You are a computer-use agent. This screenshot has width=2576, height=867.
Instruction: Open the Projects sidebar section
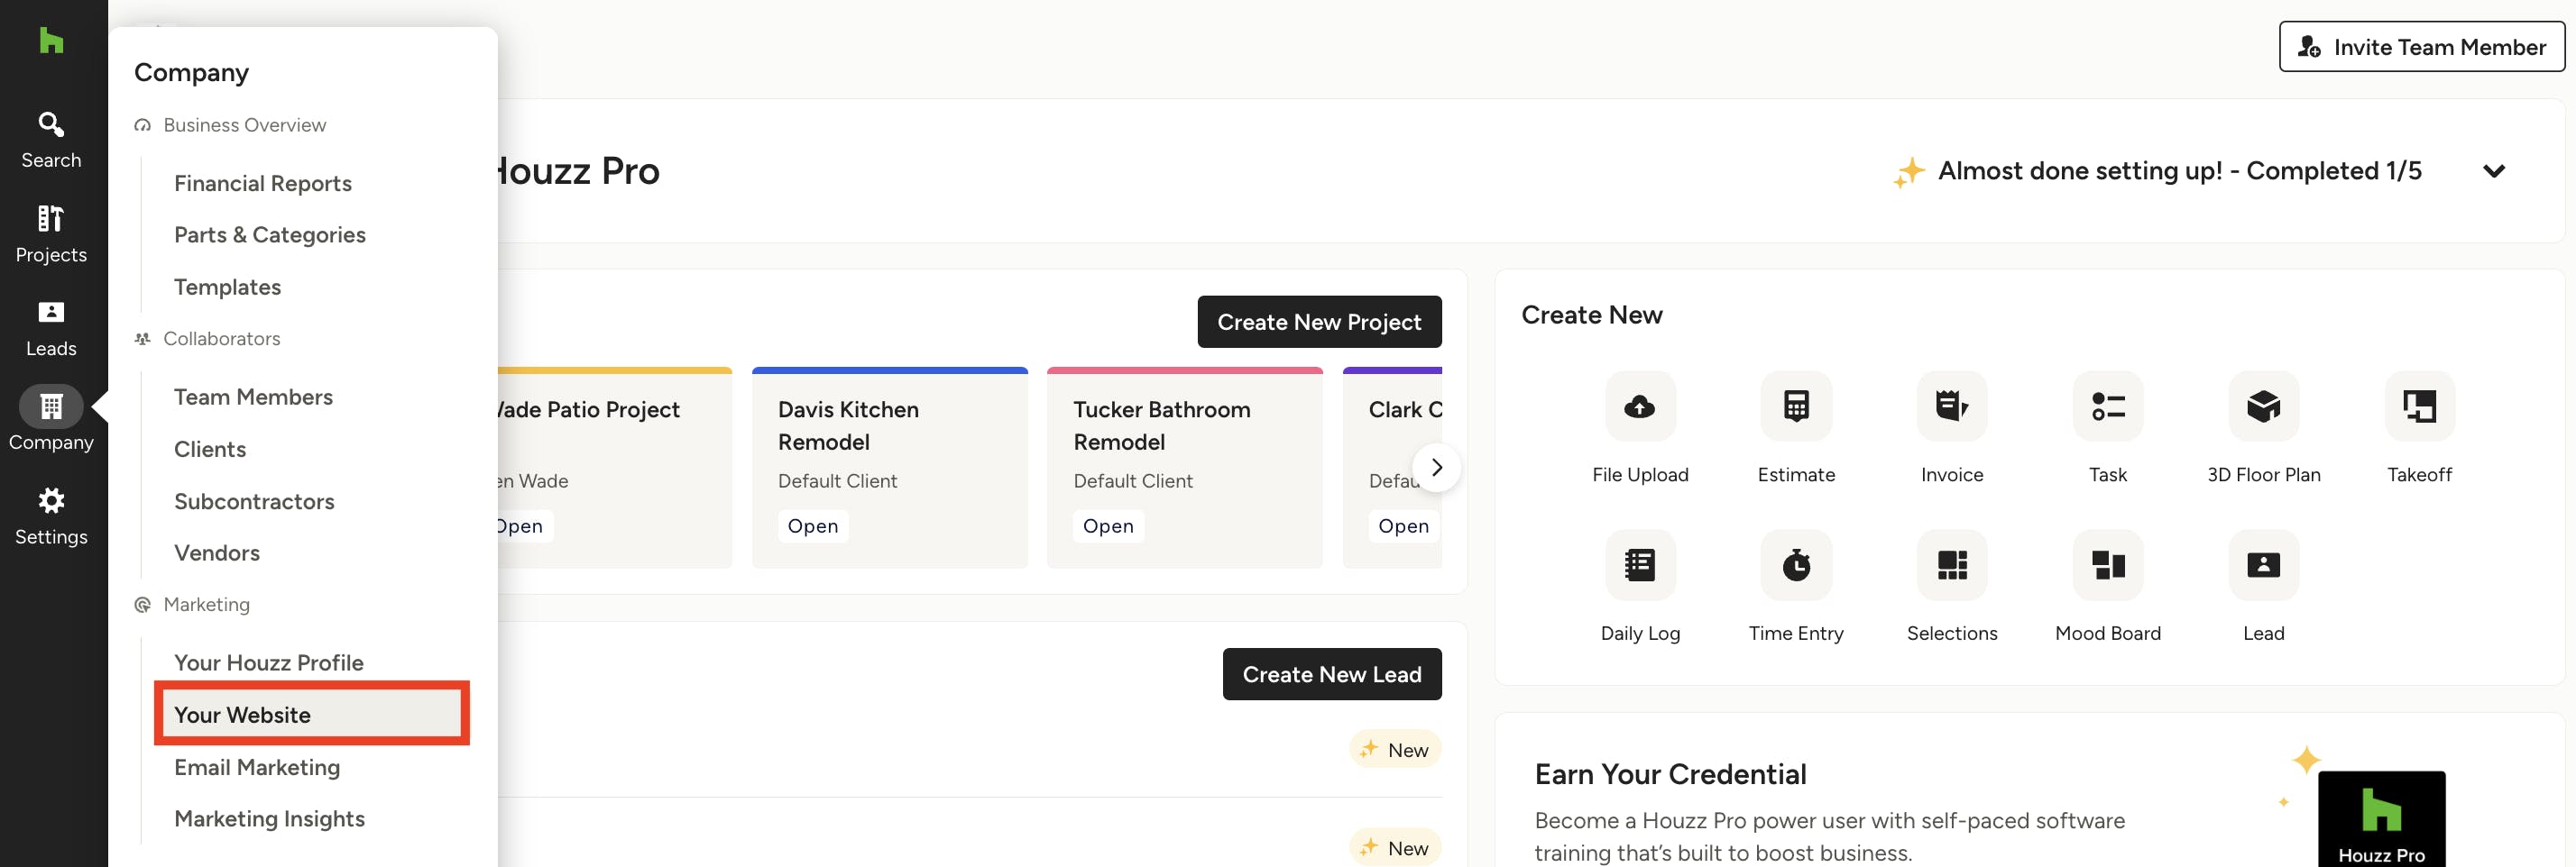point(51,233)
